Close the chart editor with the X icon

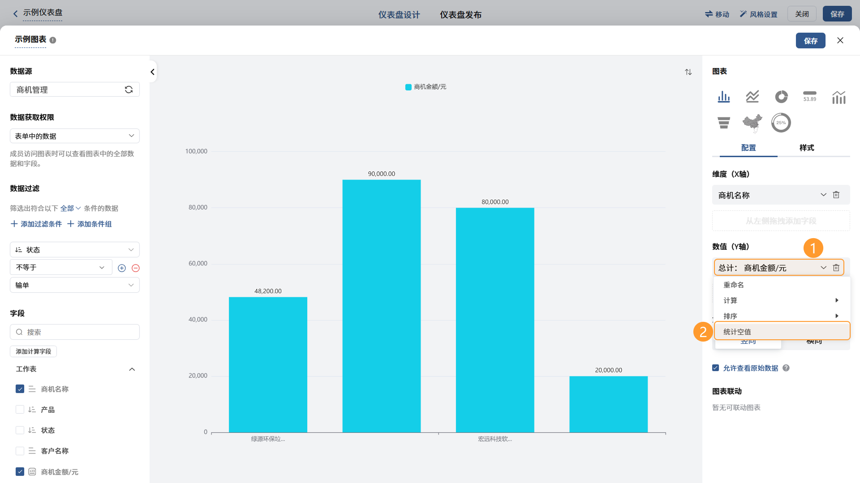(840, 40)
